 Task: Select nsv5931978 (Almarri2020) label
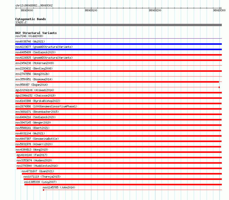34,144
